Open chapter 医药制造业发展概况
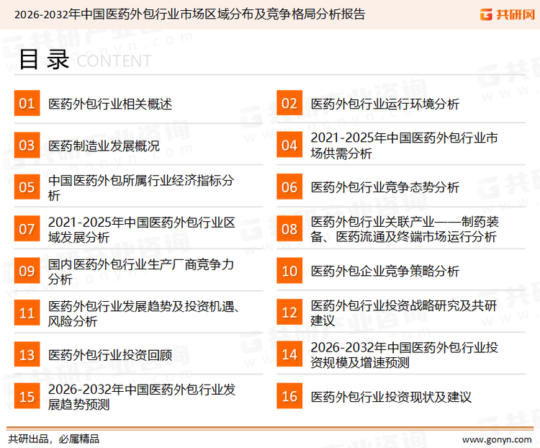 click(104, 145)
